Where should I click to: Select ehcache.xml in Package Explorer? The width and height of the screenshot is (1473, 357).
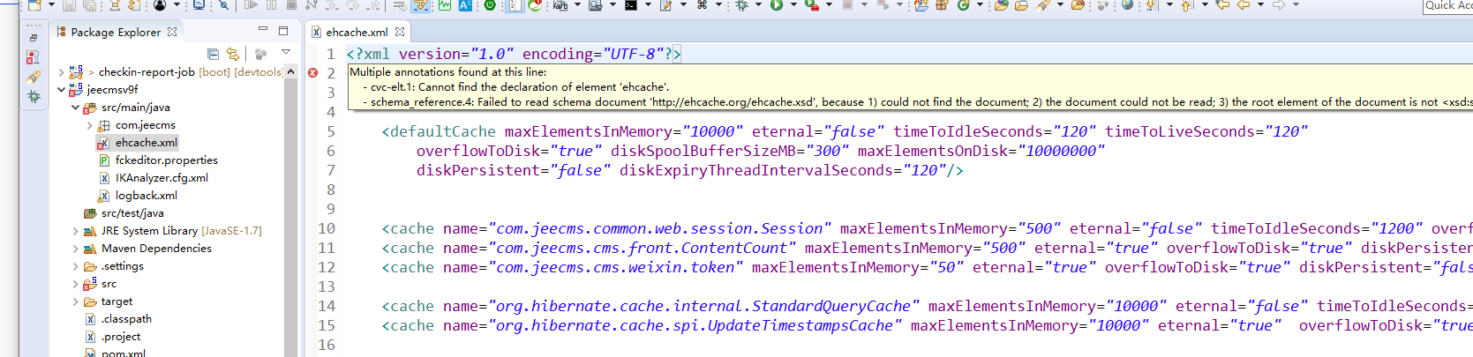pyautogui.click(x=146, y=142)
